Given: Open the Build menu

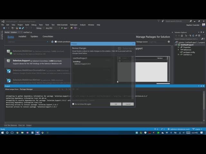Looking at the screenshot, I should (27, 25).
